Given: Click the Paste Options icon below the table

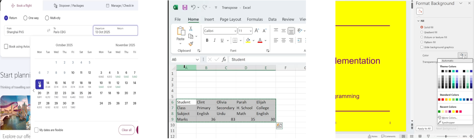Looking at the screenshot, I should (x=279, y=125).
